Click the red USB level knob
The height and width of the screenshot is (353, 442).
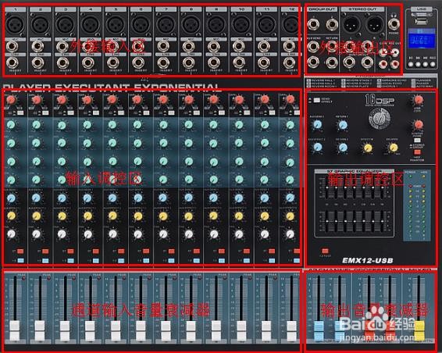click(418, 100)
